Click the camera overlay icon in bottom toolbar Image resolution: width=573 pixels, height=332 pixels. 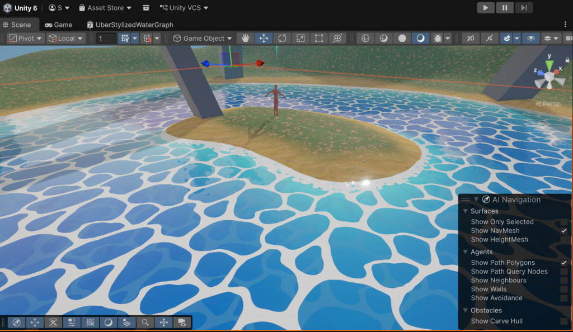pyautogui.click(x=182, y=322)
